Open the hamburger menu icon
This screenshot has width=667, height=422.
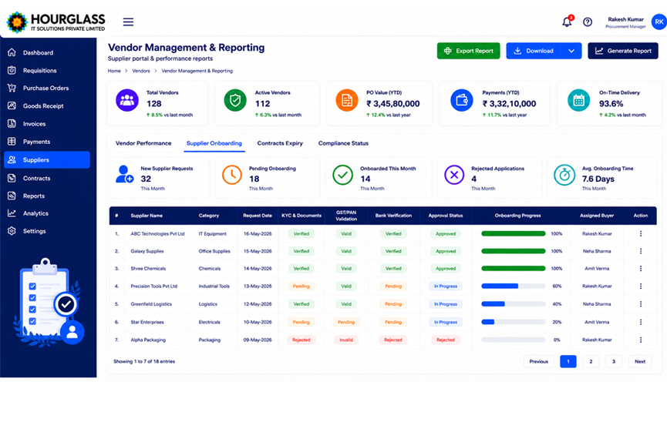tap(128, 22)
